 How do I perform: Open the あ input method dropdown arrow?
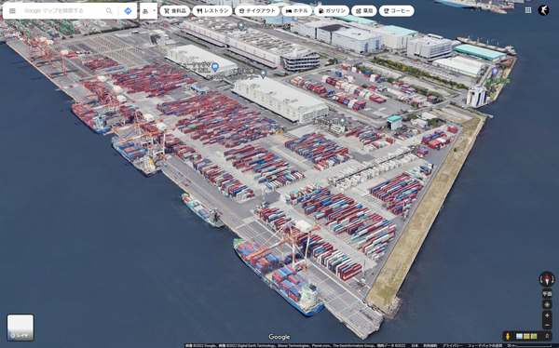coord(154,10)
